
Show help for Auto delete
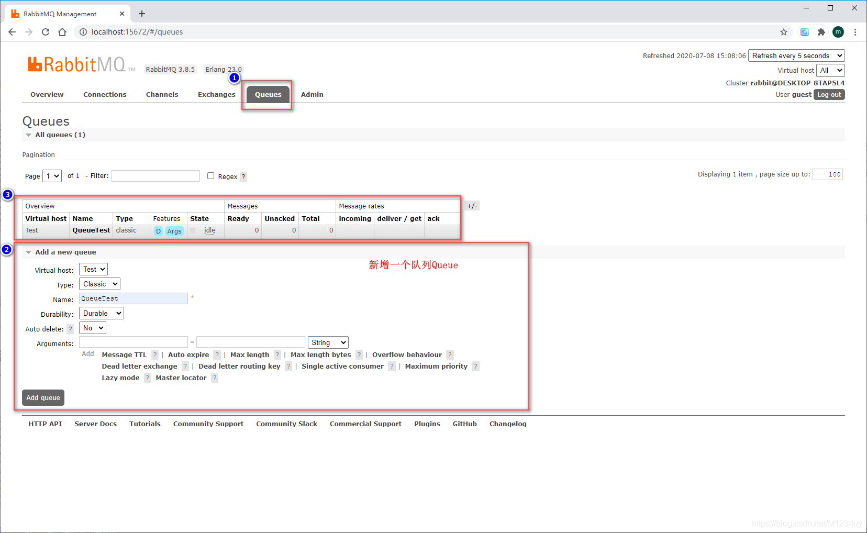click(70, 329)
